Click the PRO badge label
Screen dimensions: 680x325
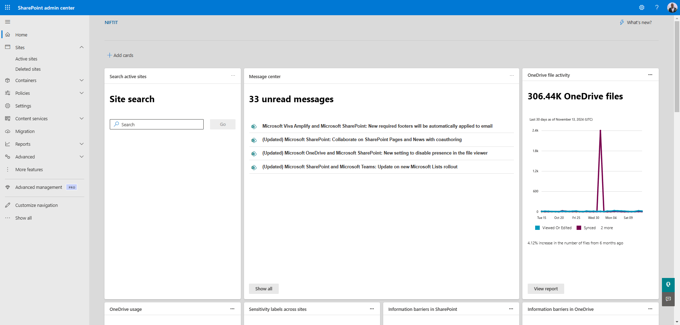point(72,187)
